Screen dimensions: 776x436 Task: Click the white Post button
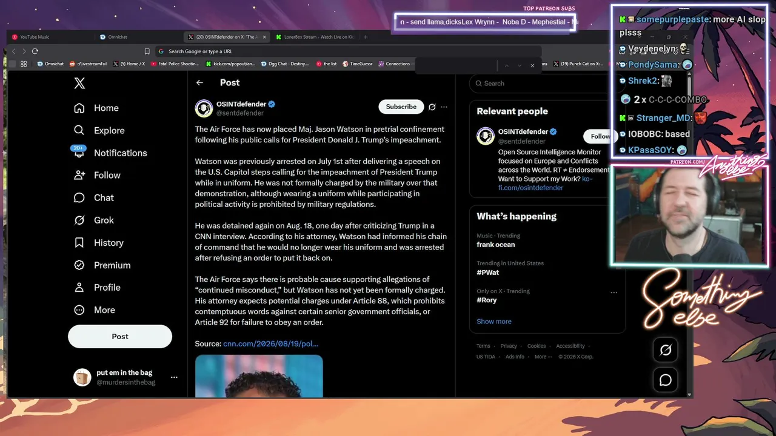[x=120, y=336]
